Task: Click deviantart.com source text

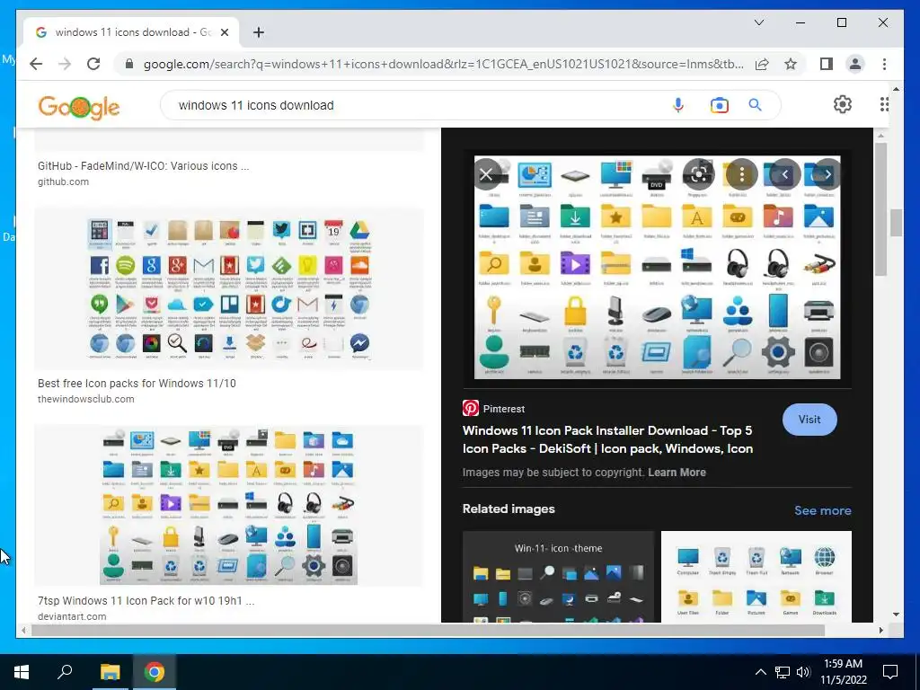Action: pos(72,616)
